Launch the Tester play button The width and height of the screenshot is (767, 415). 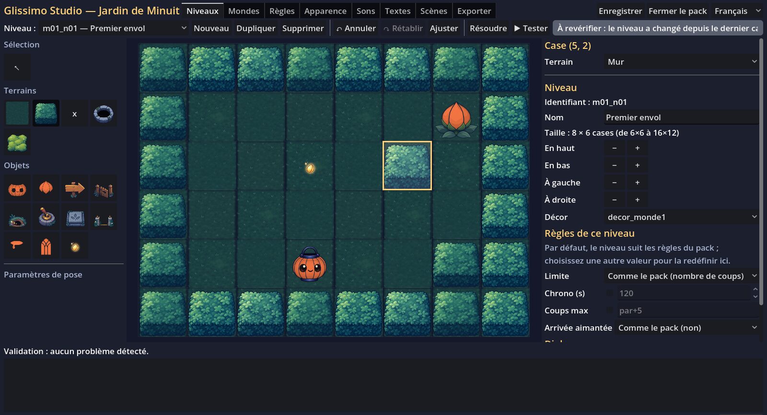coord(531,28)
